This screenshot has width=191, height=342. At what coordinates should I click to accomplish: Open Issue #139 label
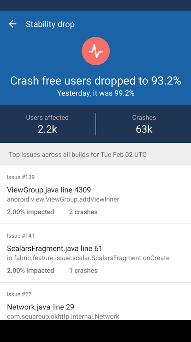click(21, 177)
